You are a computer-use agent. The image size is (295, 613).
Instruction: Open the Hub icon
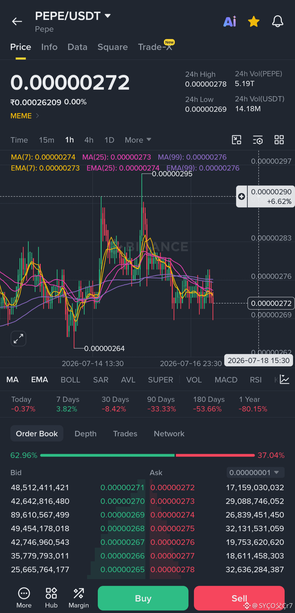click(51, 598)
